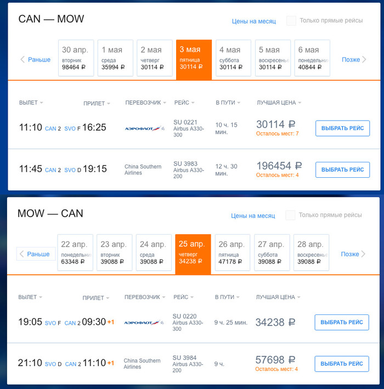The height and width of the screenshot is (389, 384).
Task: Sort MOW — CAN flights by 'Перевозчик'
Action: point(145,297)
